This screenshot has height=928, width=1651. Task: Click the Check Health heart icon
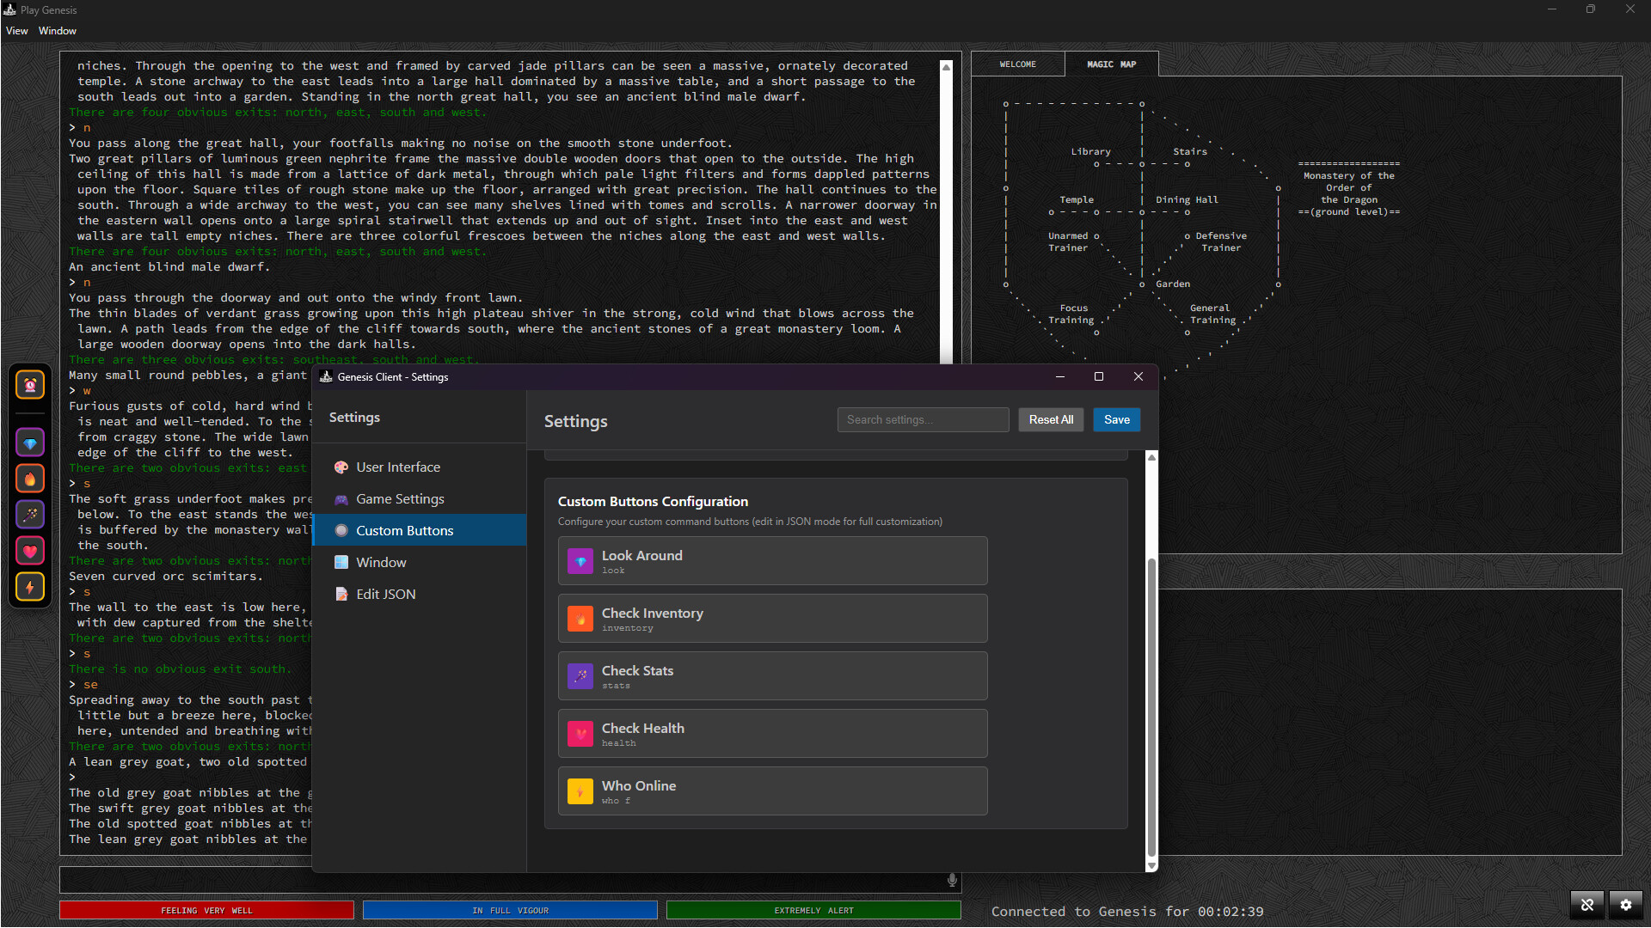pyautogui.click(x=580, y=734)
